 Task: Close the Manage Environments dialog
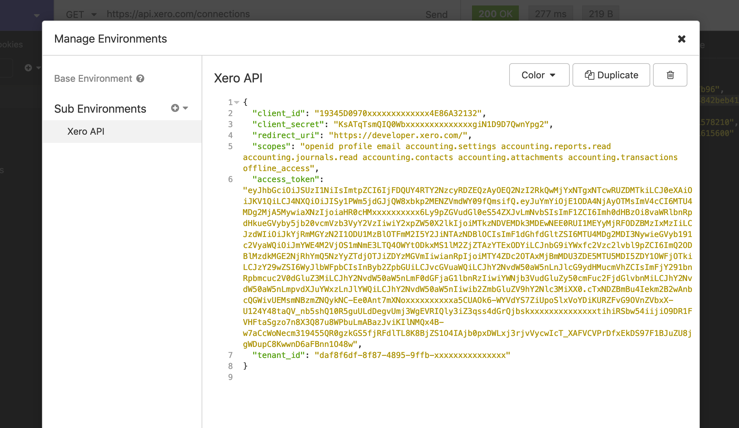[x=682, y=39]
